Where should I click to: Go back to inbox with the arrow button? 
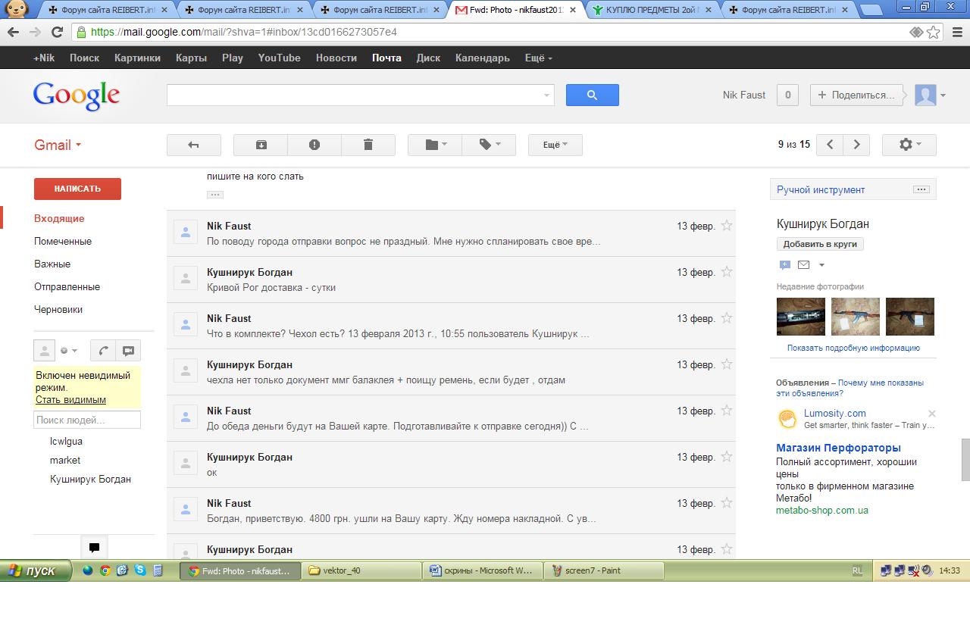pos(193,145)
